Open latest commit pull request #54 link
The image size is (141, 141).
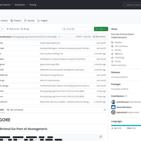54,37
